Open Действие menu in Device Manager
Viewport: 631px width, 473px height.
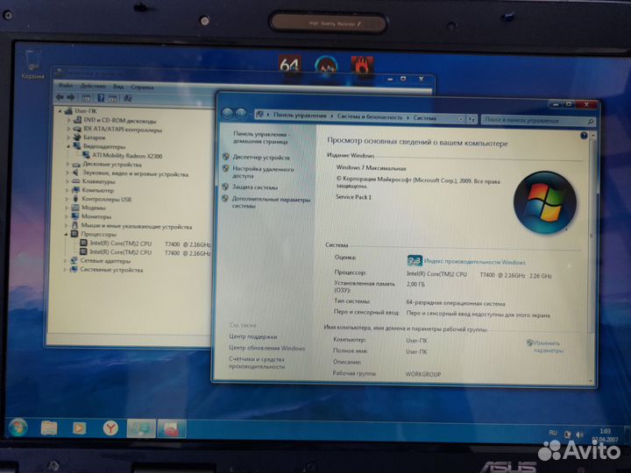pyautogui.click(x=93, y=86)
